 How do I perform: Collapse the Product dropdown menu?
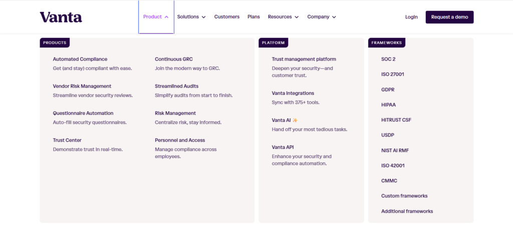coord(156,17)
